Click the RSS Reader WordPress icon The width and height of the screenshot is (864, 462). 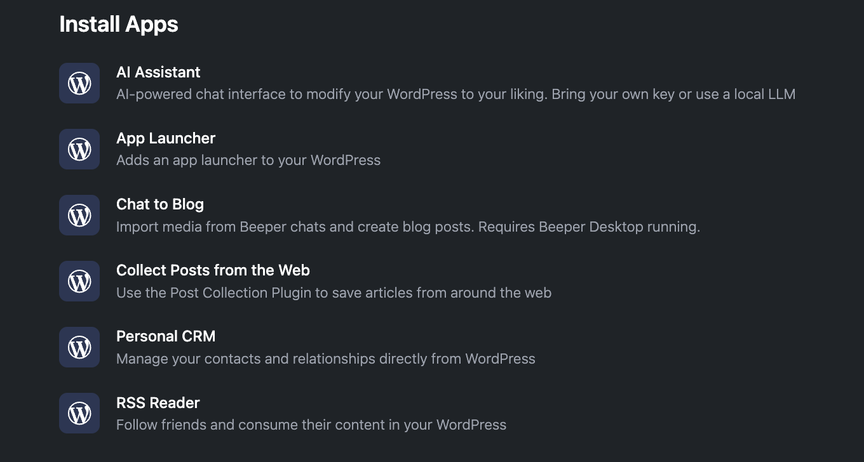[x=79, y=413]
